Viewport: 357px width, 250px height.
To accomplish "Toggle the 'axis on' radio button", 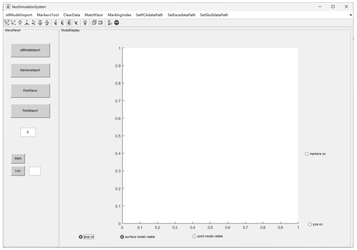I will (81, 237).
